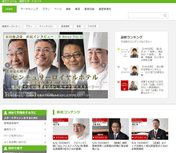Click first-rank 川村元気 ranking thumbnail
Image resolution: width=176 pixels, height=153 pixels.
point(130,53)
